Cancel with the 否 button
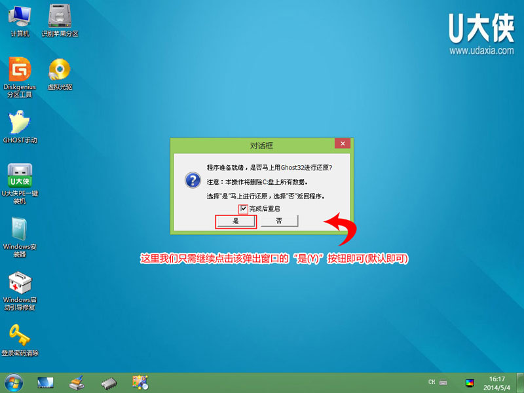524x393 pixels. pos(279,221)
